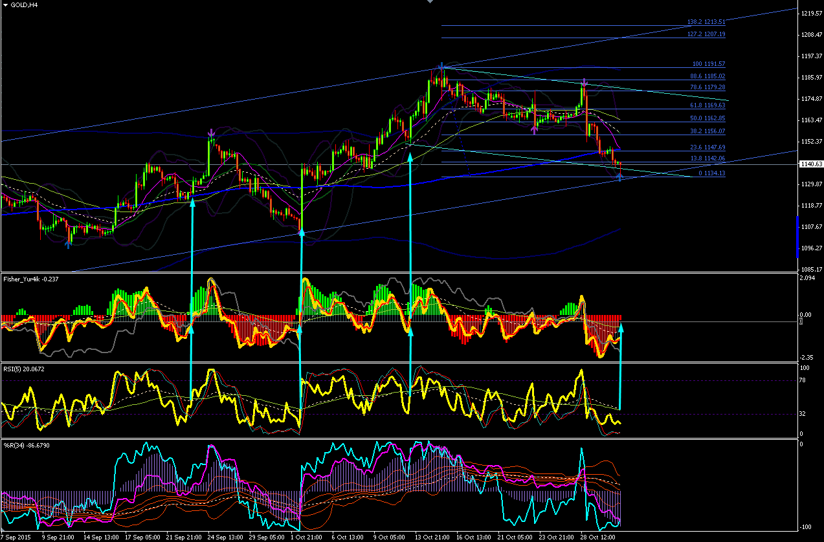
Task: Click the 78 level on RSI scale
Action: (x=804, y=380)
